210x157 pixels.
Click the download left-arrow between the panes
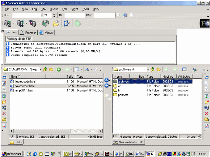107,86
